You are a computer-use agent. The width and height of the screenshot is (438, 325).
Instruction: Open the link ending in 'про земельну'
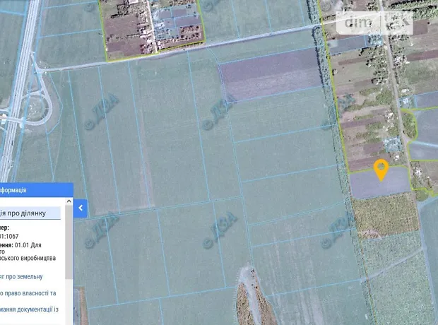coord(21,276)
